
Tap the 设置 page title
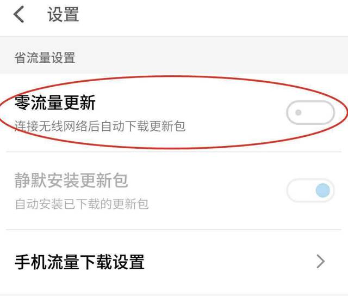tap(63, 15)
